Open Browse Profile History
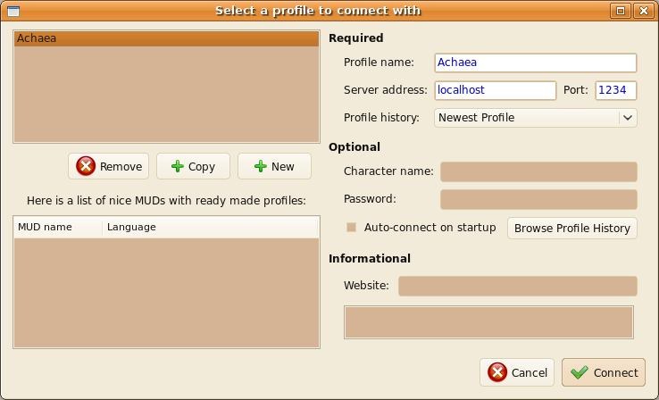The image size is (659, 400). (572, 229)
